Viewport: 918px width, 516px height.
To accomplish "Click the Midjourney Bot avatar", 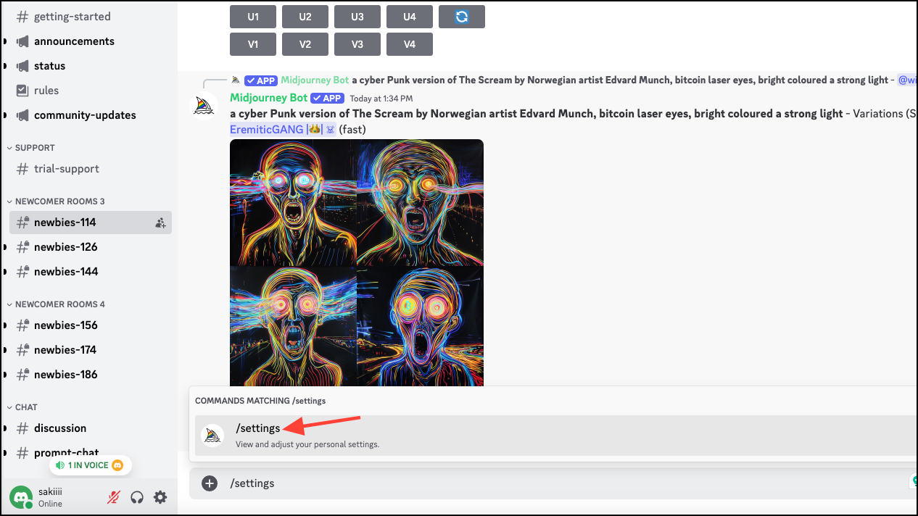I will pyautogui.click(x=204, y=106).
